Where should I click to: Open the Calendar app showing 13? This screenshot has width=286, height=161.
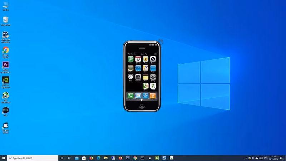click(138, 59)
